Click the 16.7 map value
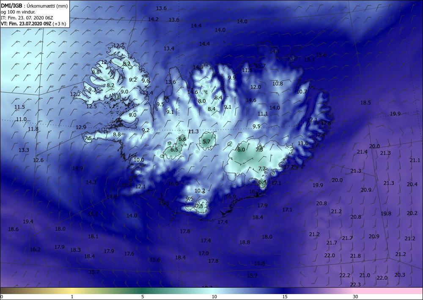423x300 pixels. click(254, 192)
